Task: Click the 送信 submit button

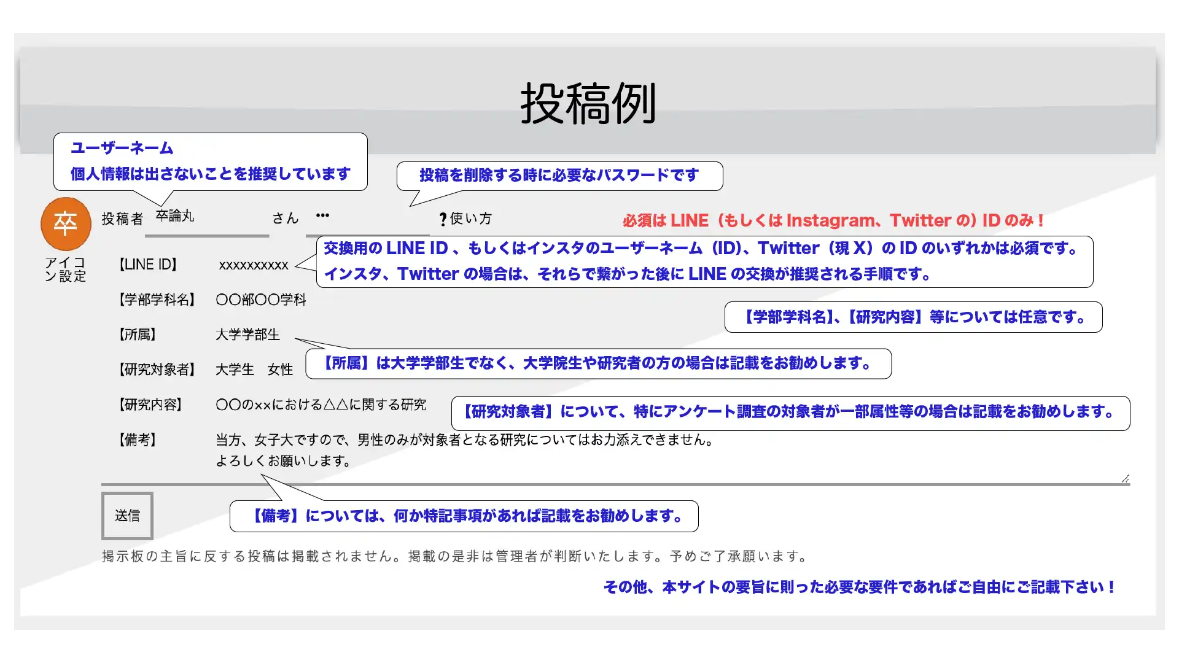Action: (x=127, y=516)
